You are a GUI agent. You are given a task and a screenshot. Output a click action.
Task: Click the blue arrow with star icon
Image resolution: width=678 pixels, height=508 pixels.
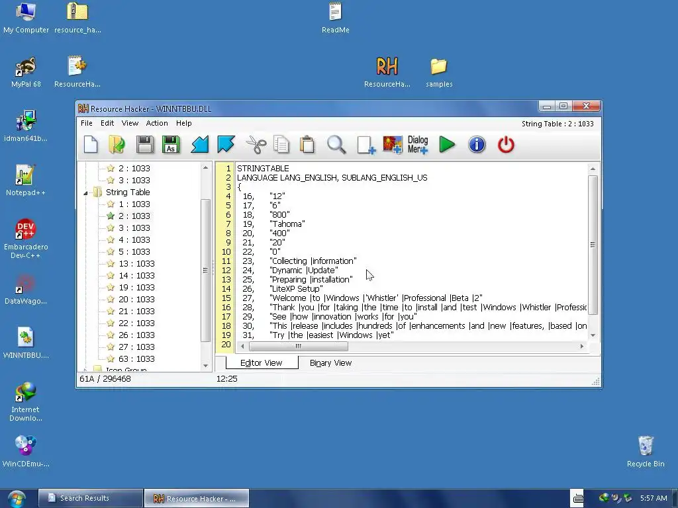pyautogui.click(x=226, y=144)
